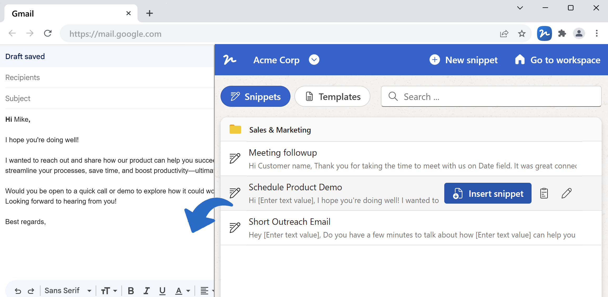Create a New snippet

[x=463, y=60]
